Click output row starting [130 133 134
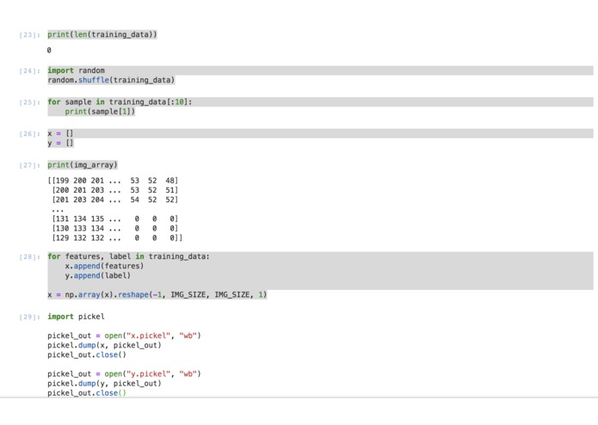This screenshot has width=598, height=425. (x=114, y=228)
